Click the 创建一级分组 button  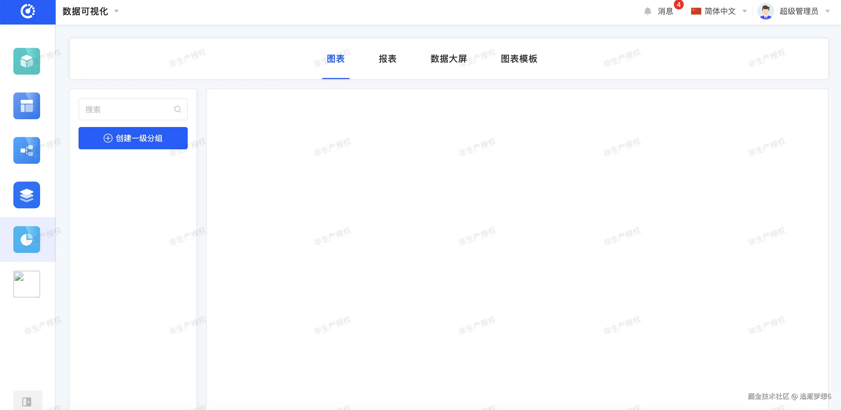133,138
